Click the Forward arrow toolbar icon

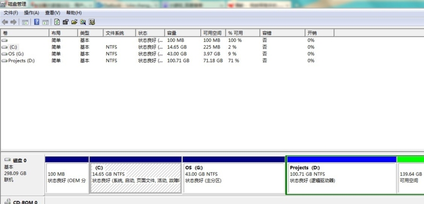click(13, 22)
